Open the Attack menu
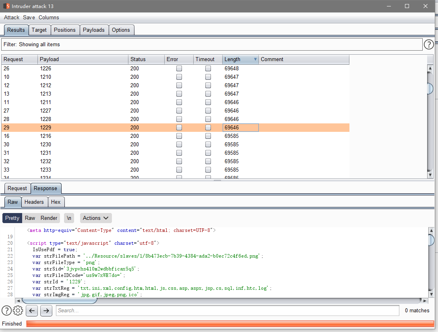Screen dimensions: 438x332 [12, 17]
